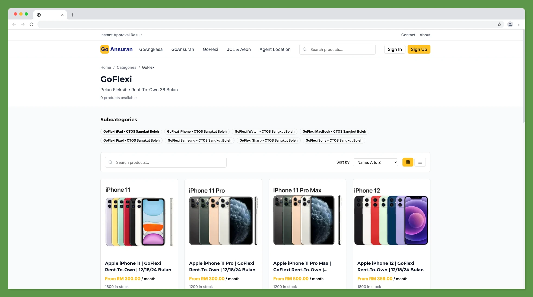
Task: Click the search magnifier in the header search bar
Action: 305,49
